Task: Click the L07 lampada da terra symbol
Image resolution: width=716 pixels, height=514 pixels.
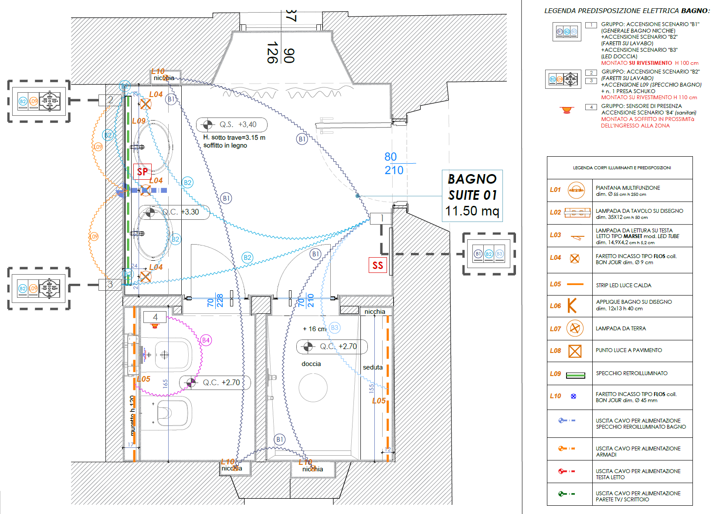Action: [x=575, y=328]
